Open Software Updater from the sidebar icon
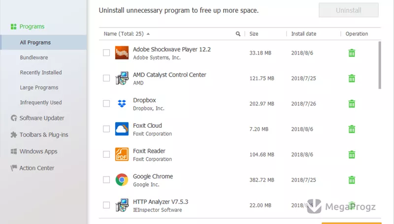Viewport: 394px width, 224px height. pos(14,118)
